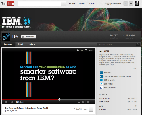Click the IBM.com link icon
Screen dimensions: 142x115
(x=101, y=72)
